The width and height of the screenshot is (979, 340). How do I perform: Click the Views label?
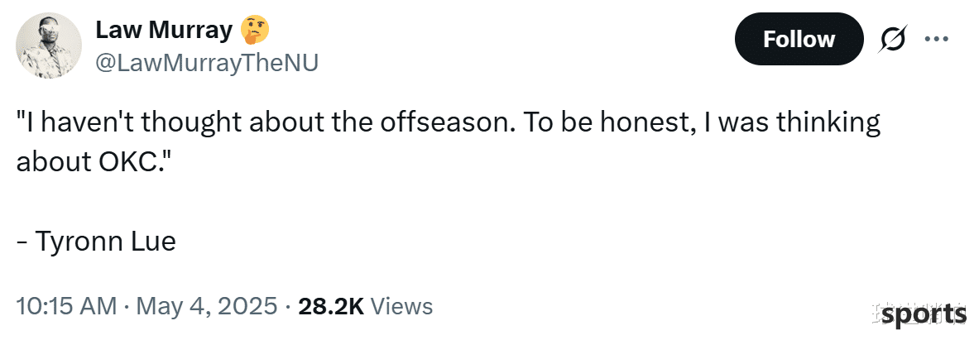(401, 306)
